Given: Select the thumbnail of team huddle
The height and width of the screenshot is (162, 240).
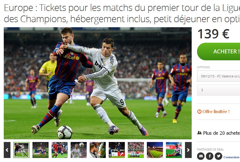Looking at the screenshot, I should (136, 150).
